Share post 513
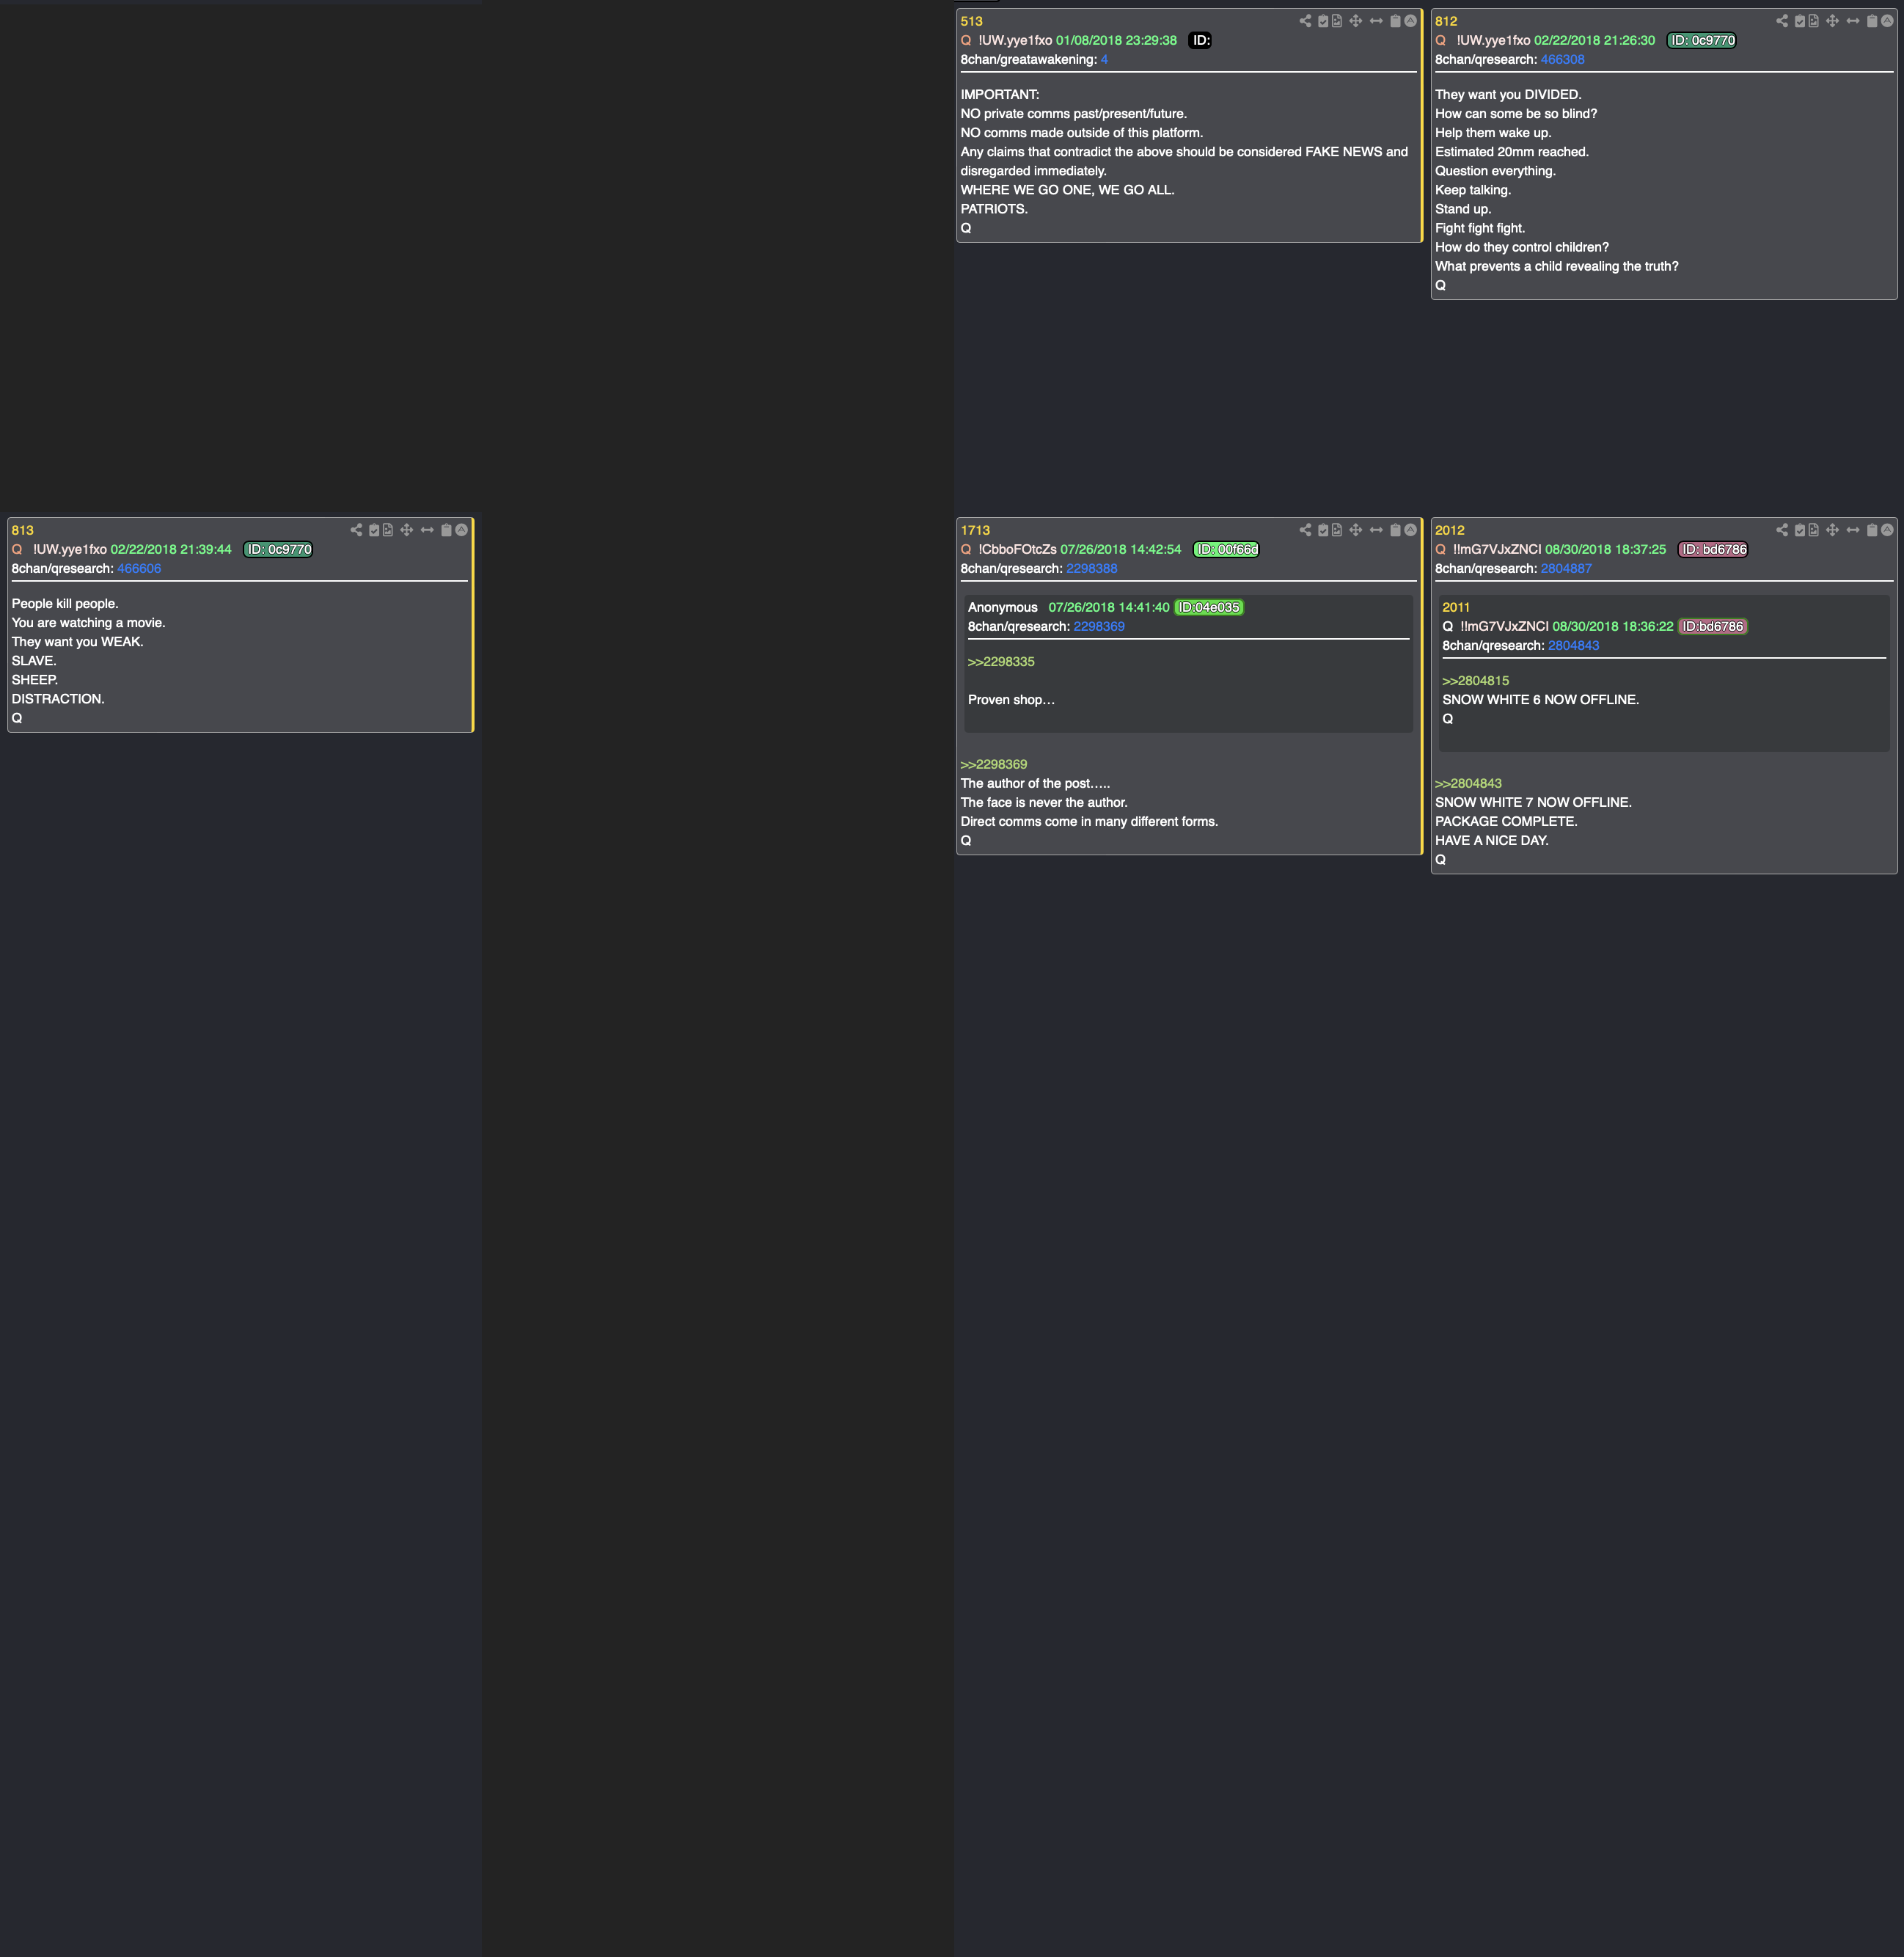Image resolution: width=1904 pixels, height=1957 pixels. tap(1305, 21)
